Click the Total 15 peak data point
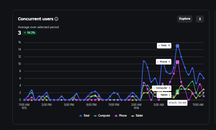The width and height of the screenshot is (216, 130). [x=177, y=46]
